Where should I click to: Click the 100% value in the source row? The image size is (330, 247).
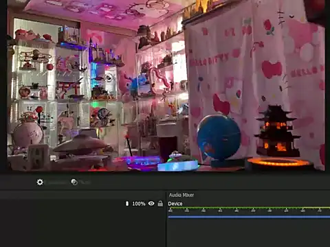139,204
